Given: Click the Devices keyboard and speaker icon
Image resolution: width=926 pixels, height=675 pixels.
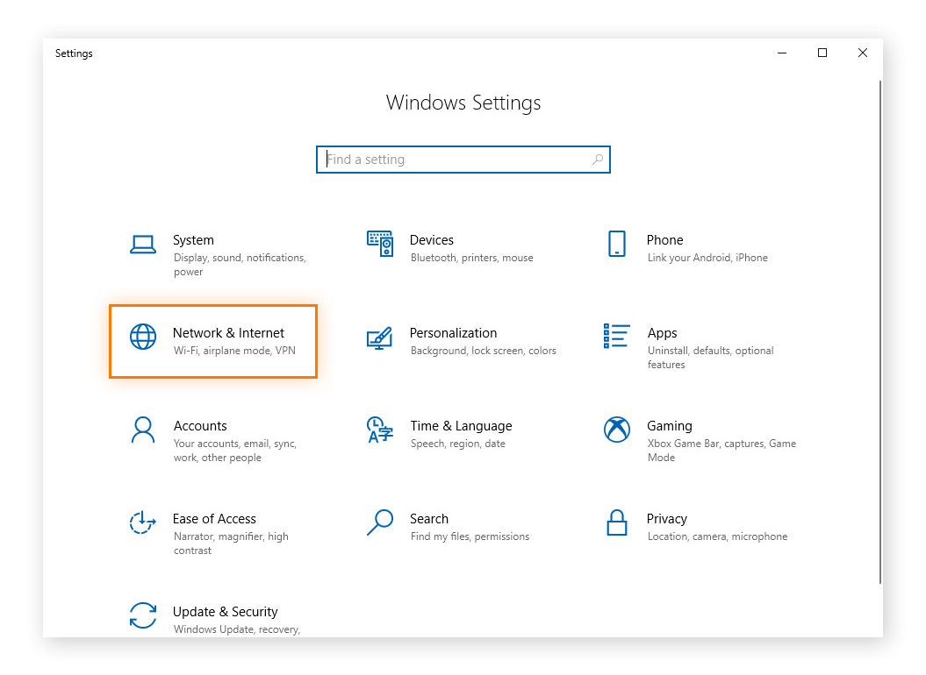Looking at the screenshot, I should 380,244.
